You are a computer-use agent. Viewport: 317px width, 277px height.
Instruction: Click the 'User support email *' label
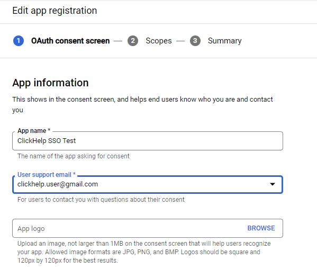point(47,175)
